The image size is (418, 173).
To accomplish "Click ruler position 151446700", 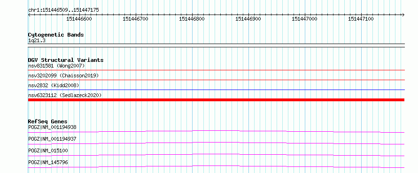I will (x=135, y=19).
